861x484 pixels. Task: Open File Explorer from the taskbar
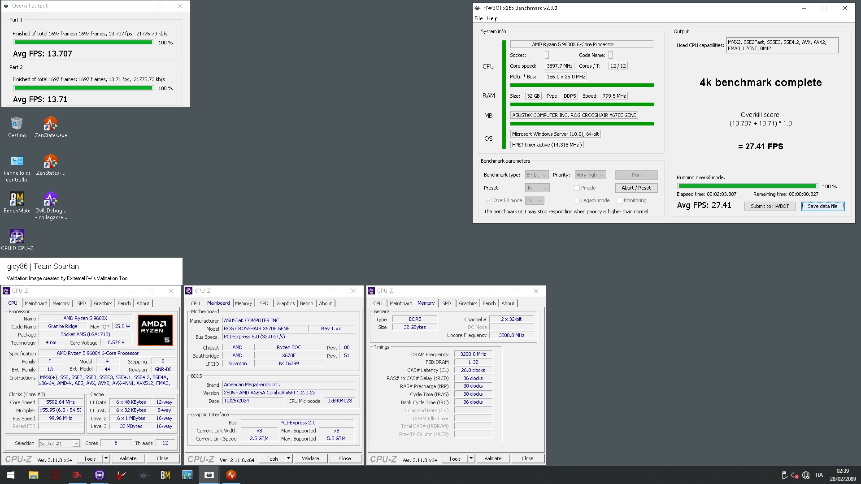pos(33,475)
